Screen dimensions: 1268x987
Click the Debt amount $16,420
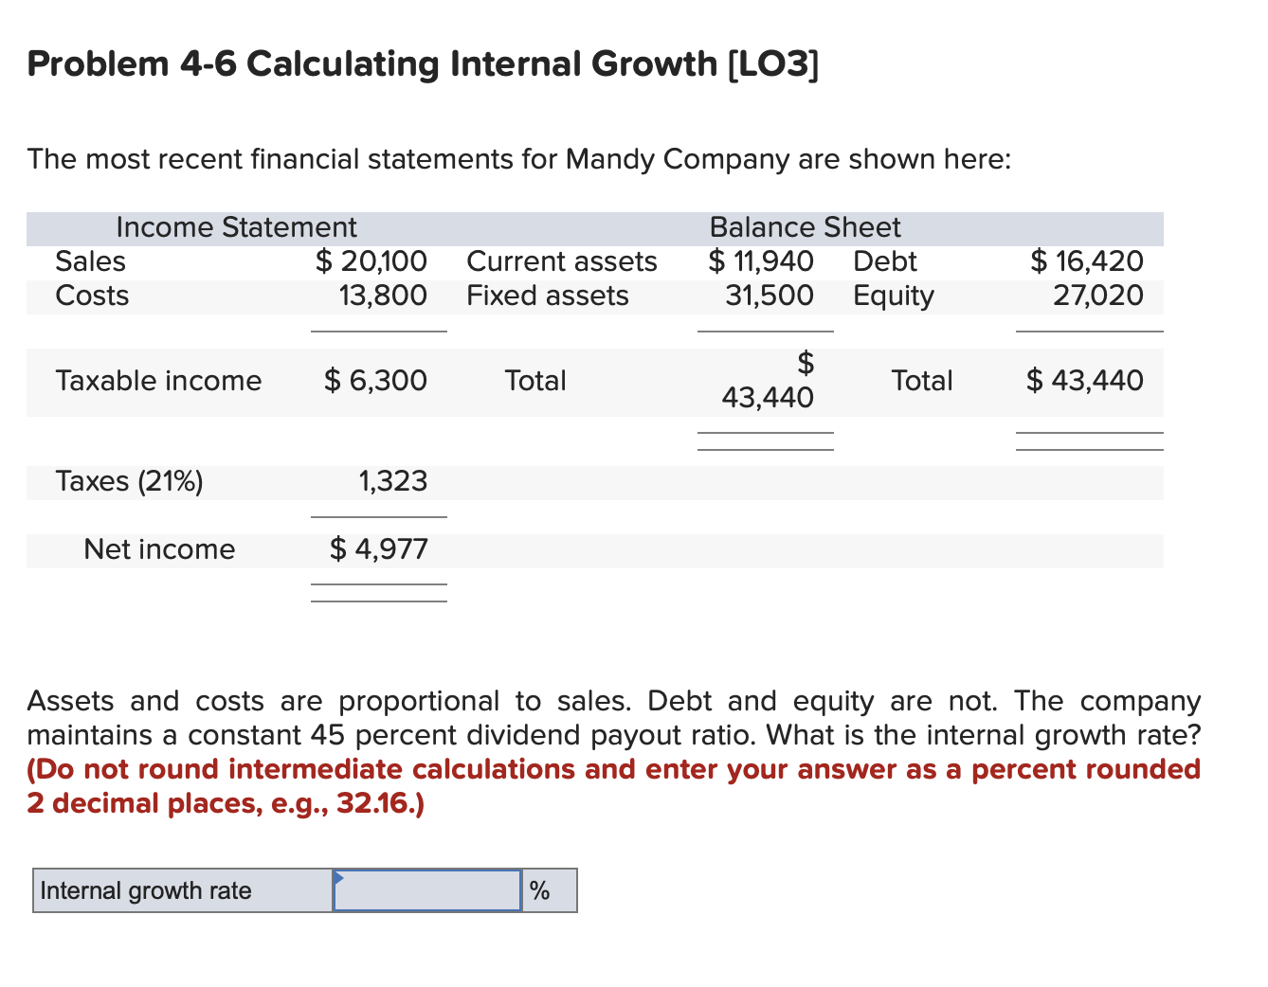[1087, 260]
